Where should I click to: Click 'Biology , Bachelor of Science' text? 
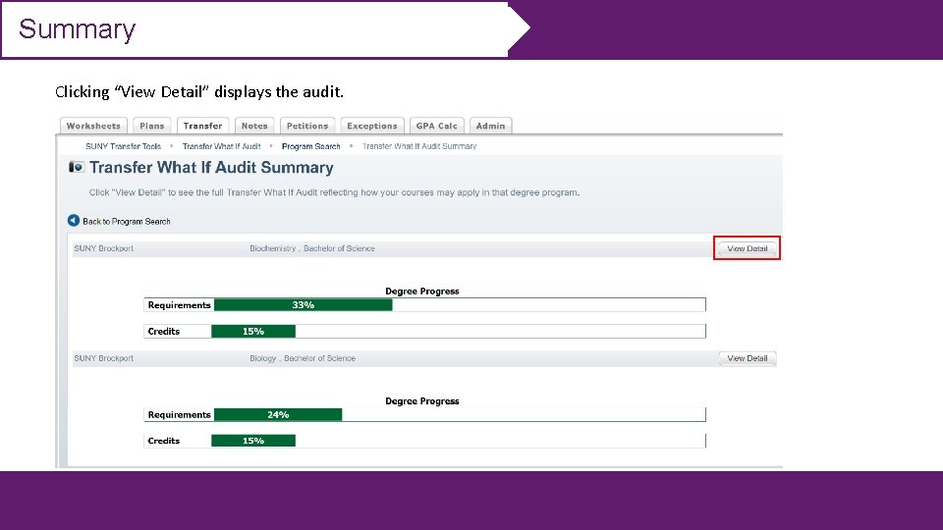(x=303, y=358)
